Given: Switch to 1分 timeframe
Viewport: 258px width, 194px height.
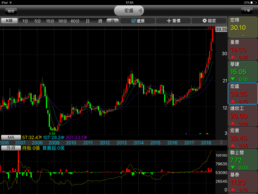Looking at the screenshot, I should pos(25,21).
